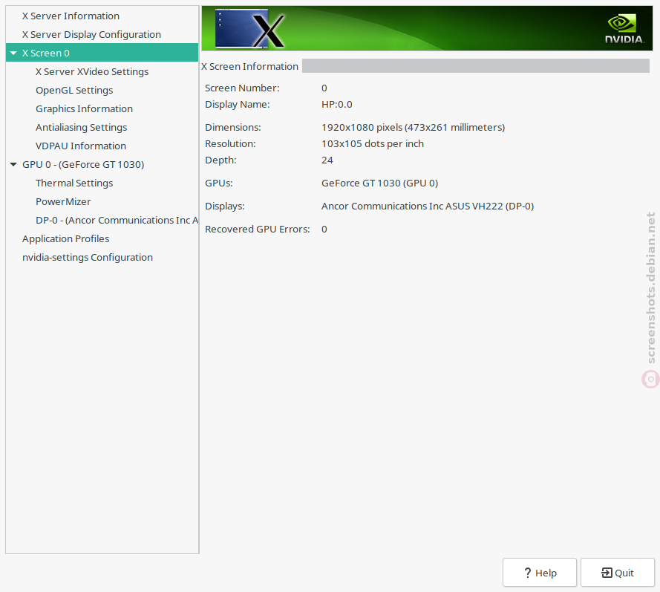Image resolution: width=660 pixels, height=592 pixels.
Task: Select GPU 0 - (GeForce GT 1030)
Action: click(x=83, y=164)
